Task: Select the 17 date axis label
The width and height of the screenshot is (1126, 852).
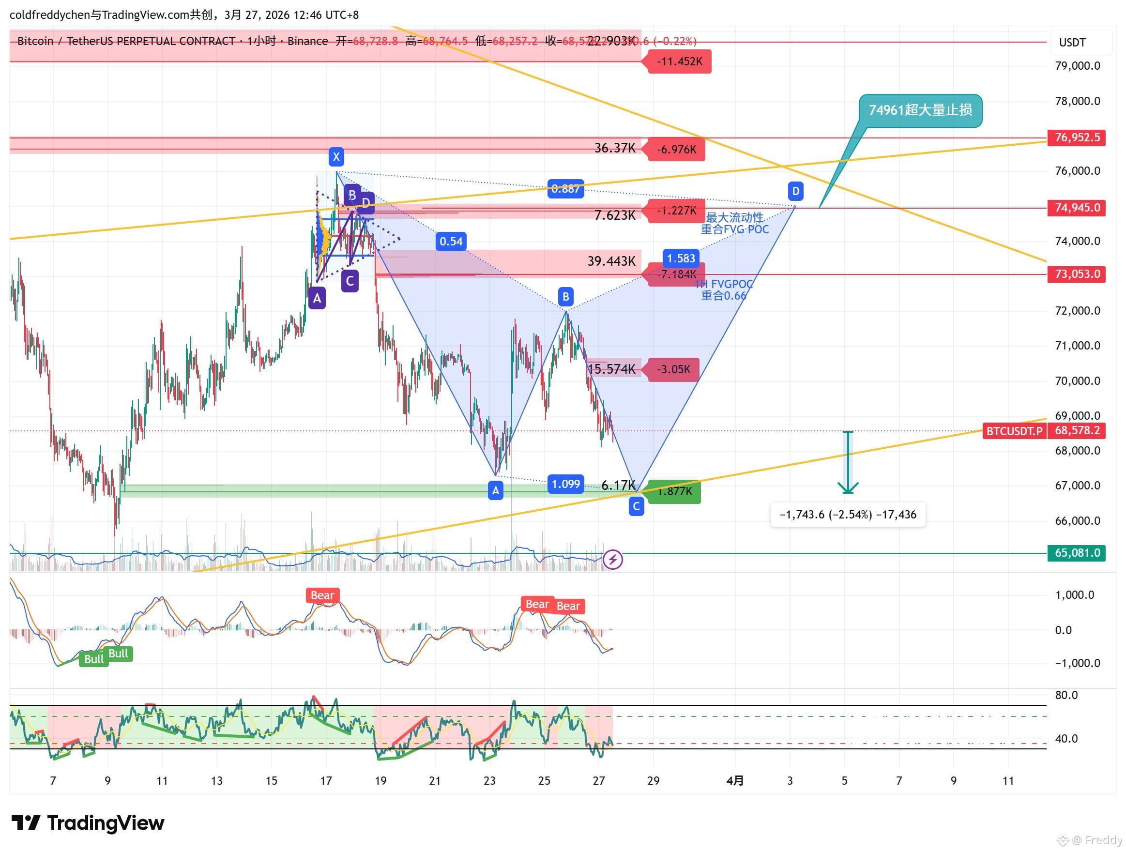Action: 326,780
